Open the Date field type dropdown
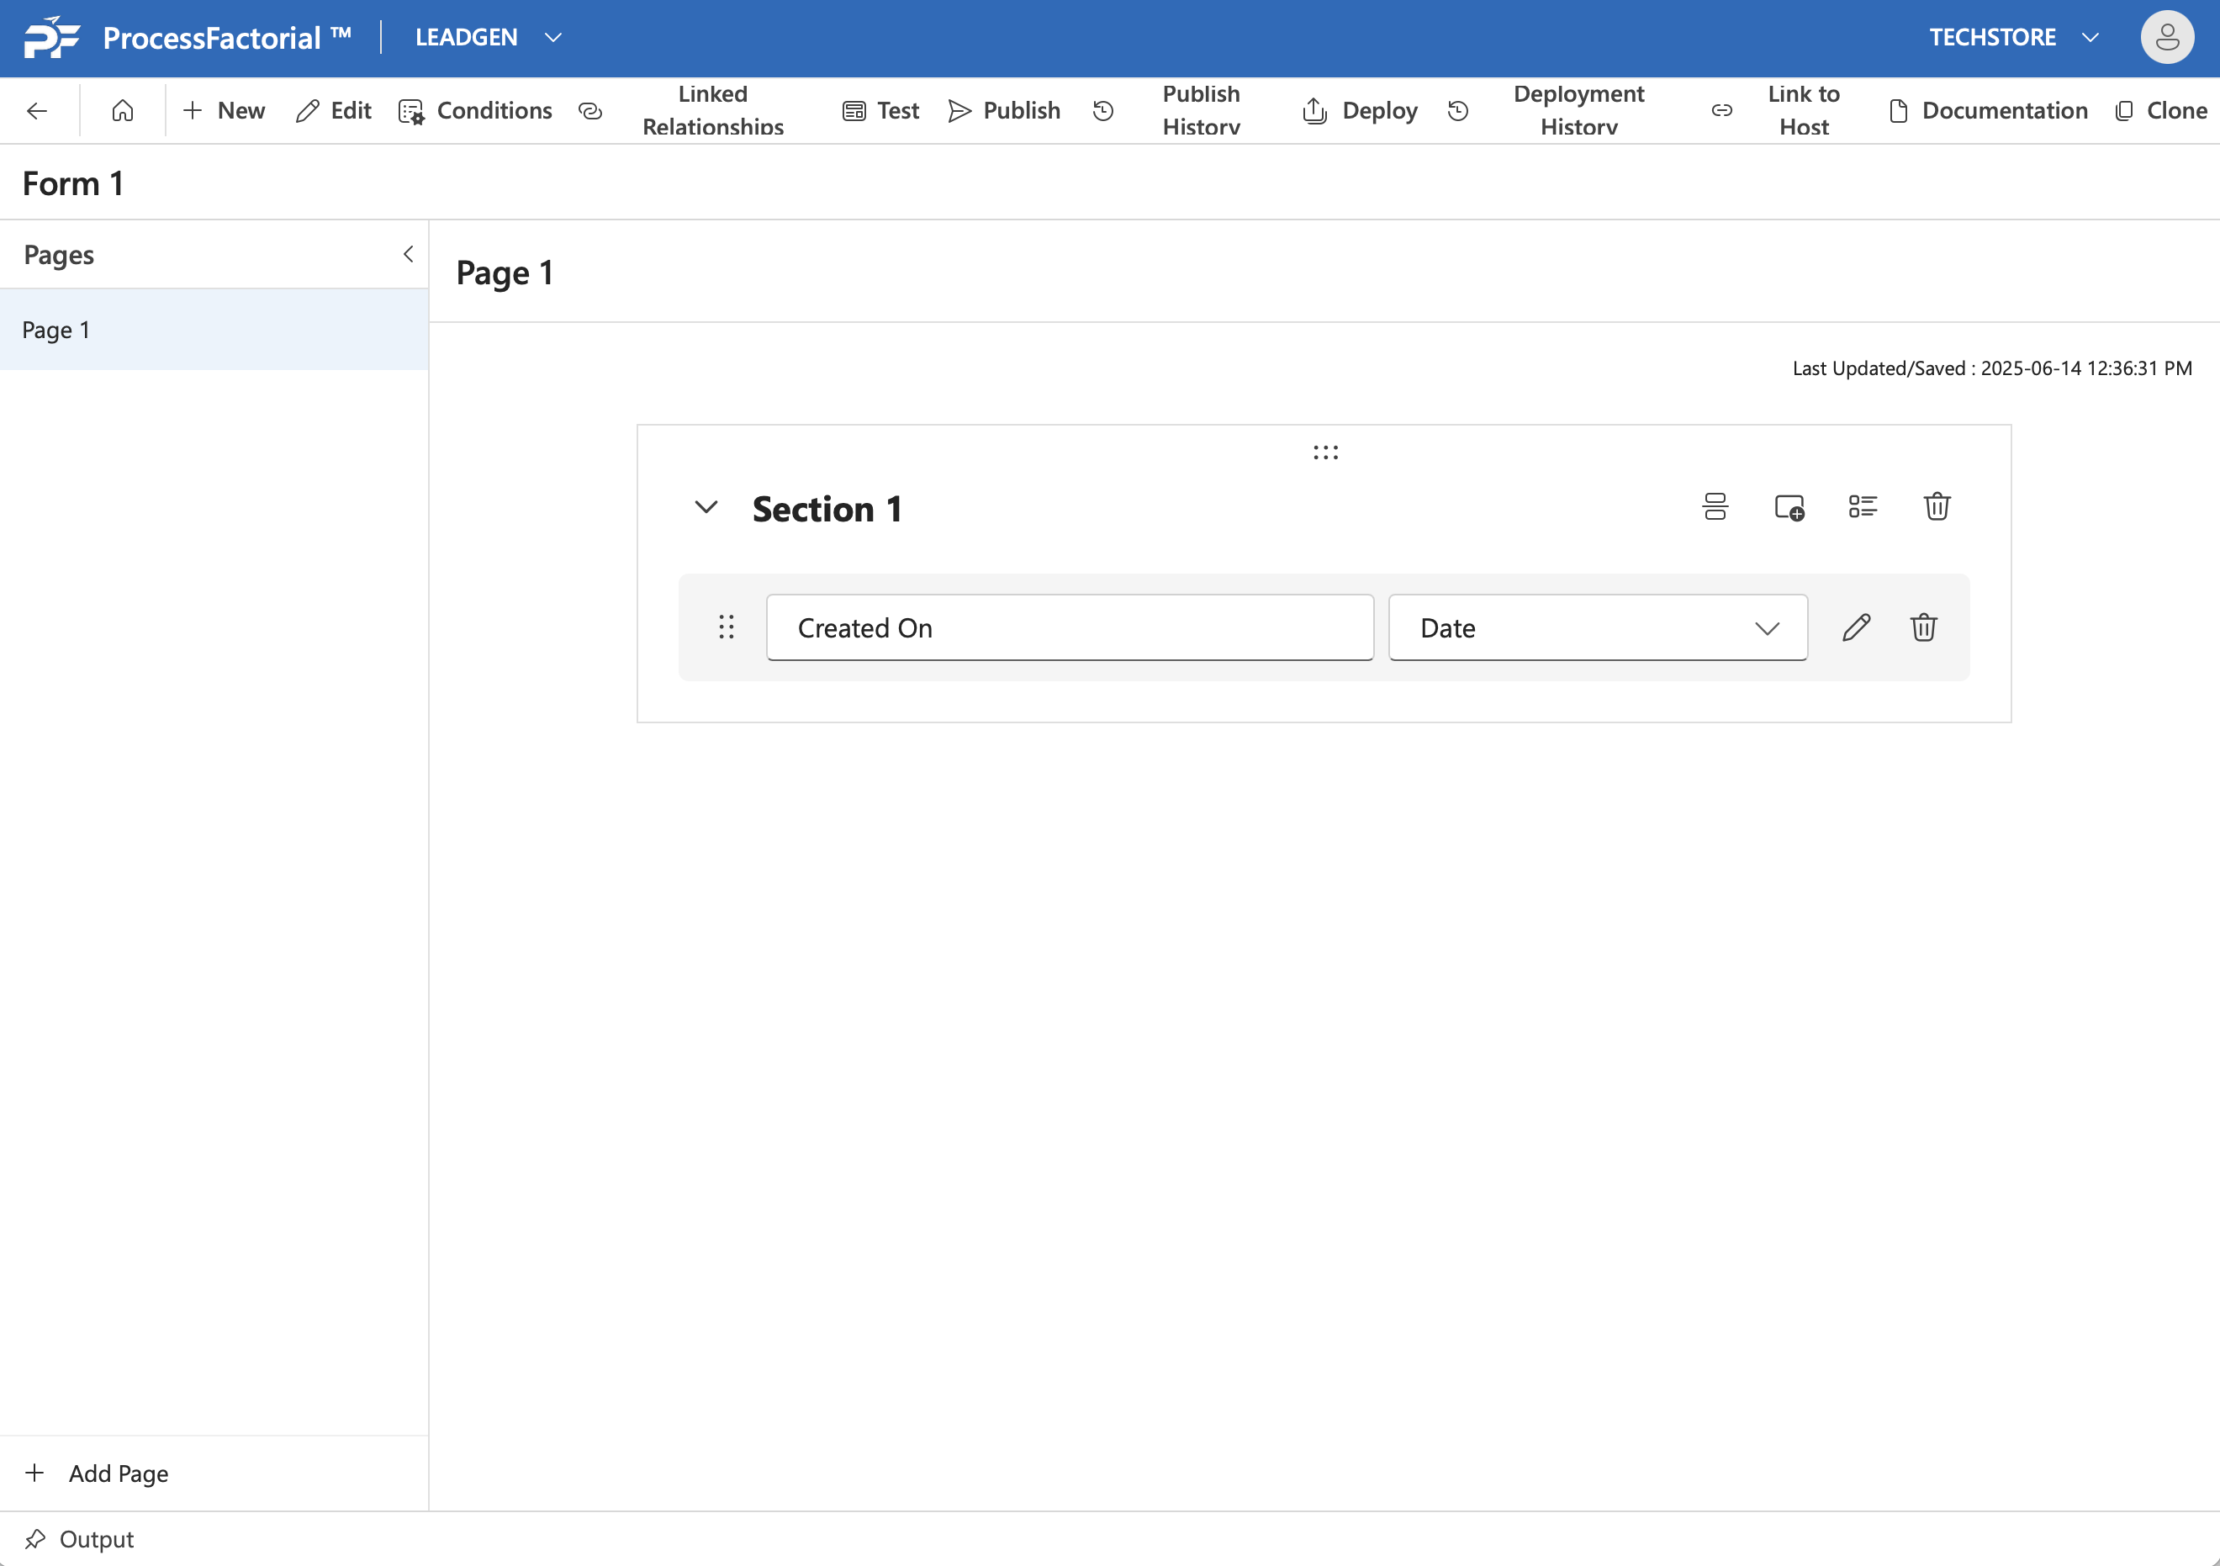 click(1598, 627)
